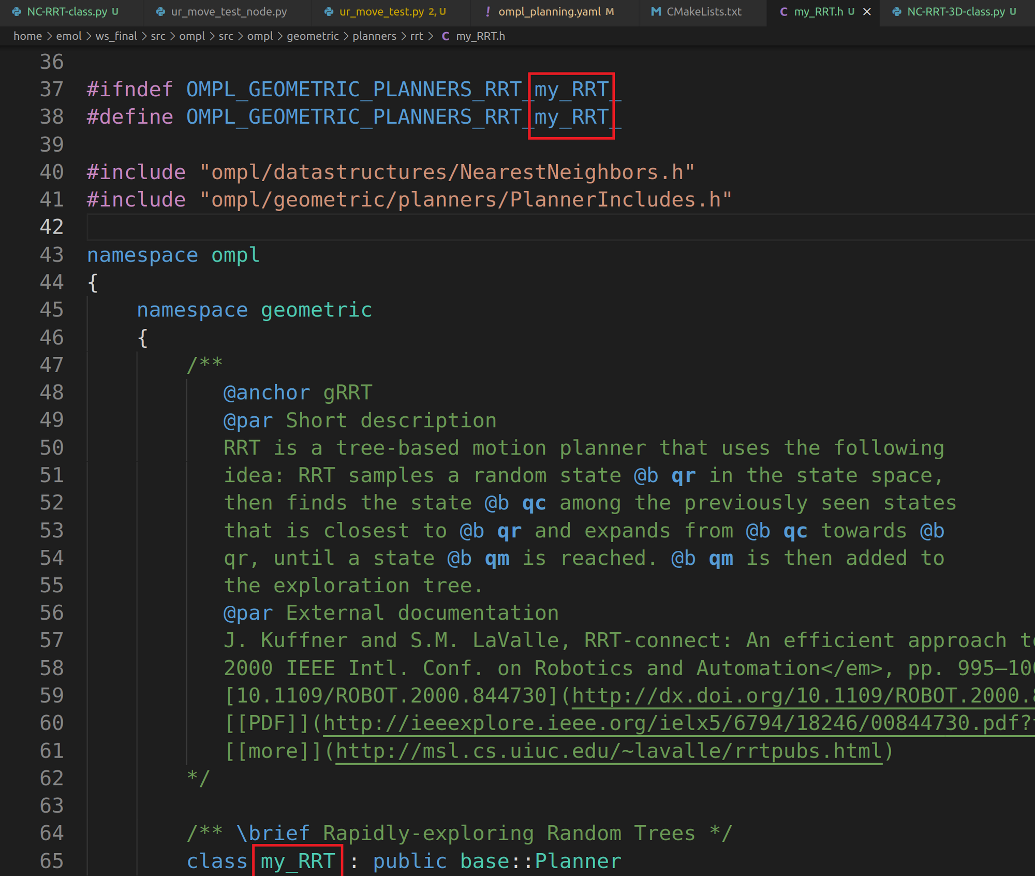Open the 'geometric' breadcrumb dropdown
The image size is (1035, 876).
(313, 36)
